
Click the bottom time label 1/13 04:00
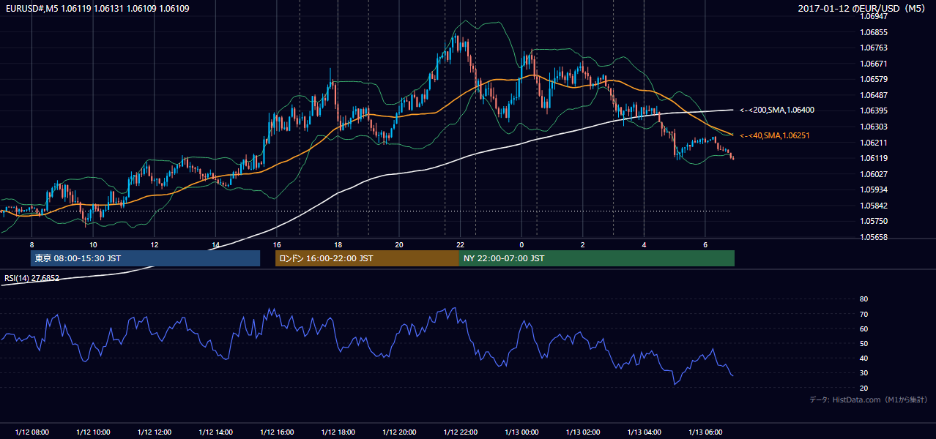click(644, 432)
